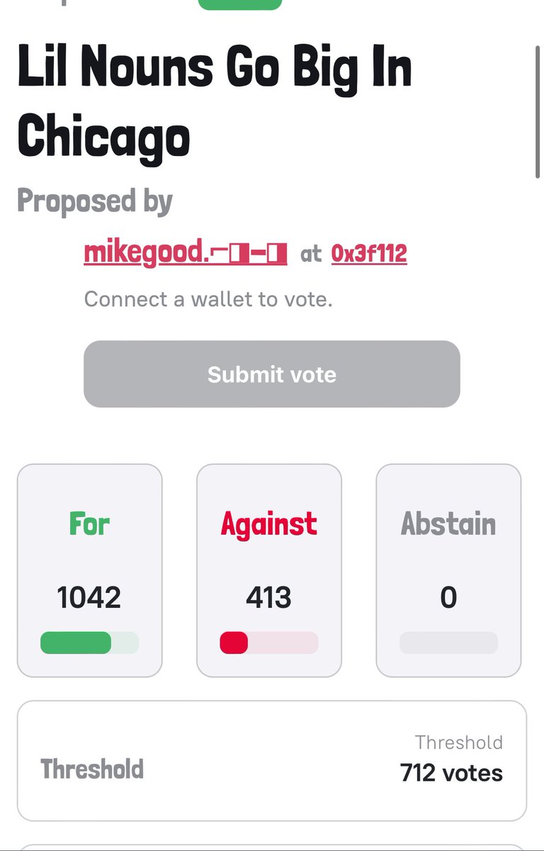
Task: Select the red Against heading
Action: click(x=269, y=524)
